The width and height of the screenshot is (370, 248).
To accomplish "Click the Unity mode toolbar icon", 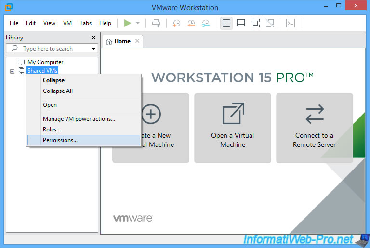I will pyautogui.click(x=270, y=23).
